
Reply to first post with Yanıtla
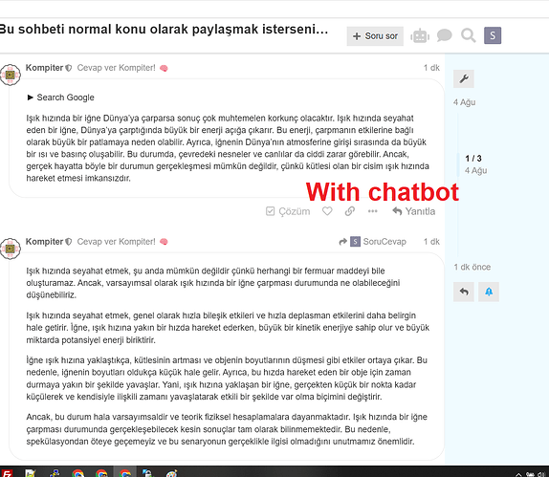pos(413,211)
